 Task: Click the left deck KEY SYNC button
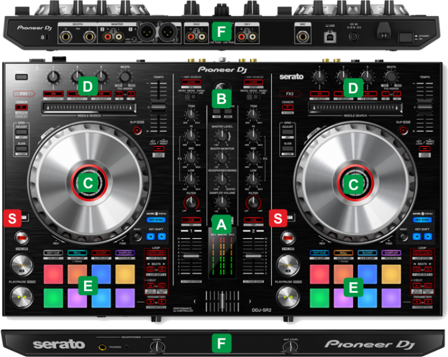[x=156, y=220]
